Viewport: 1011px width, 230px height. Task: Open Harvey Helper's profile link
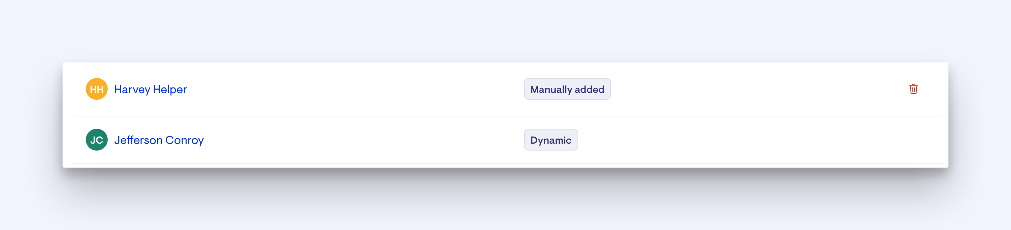150,89
